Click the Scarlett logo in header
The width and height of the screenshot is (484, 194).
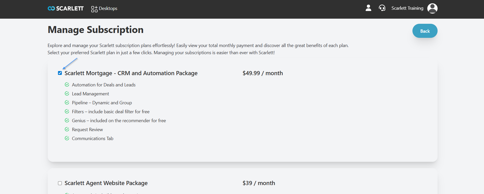pos(66,8)
